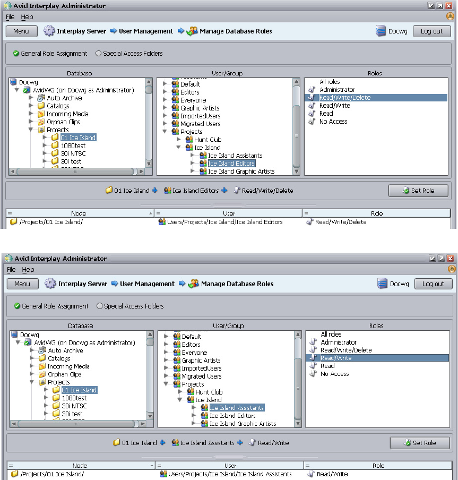Select Special Access Folders option in bottom window
The height and width of the screenshot is (480, 458).
(130, 306)
